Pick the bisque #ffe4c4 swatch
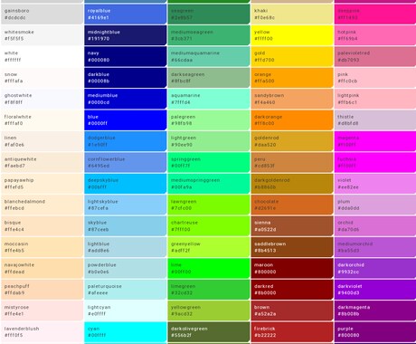416x344 pixels. pos(42,226)
